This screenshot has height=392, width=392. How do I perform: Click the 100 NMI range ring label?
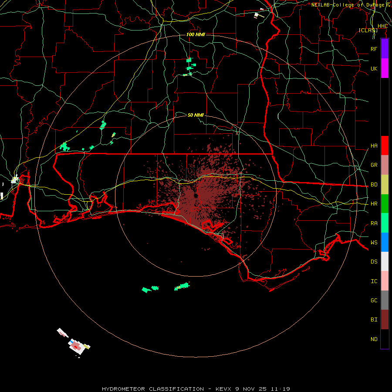point(196,34)
